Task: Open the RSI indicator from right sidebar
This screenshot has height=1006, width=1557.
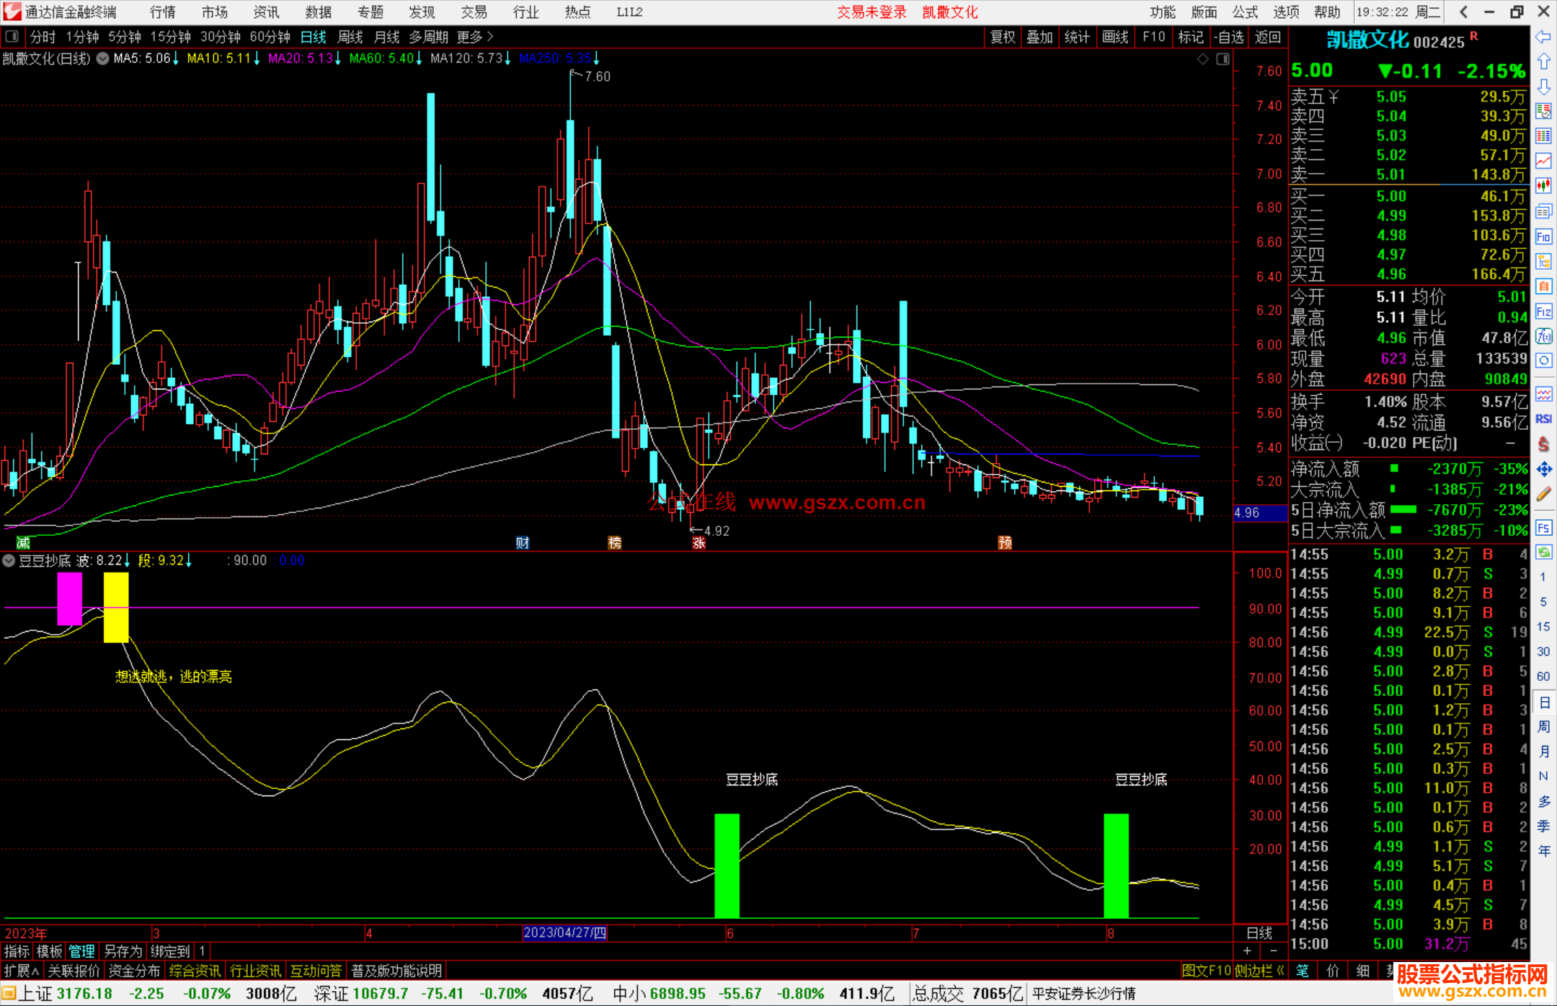Action: [x=1543, y=419]
